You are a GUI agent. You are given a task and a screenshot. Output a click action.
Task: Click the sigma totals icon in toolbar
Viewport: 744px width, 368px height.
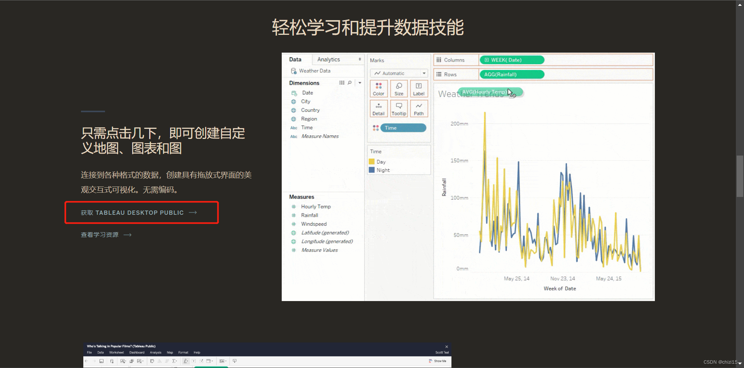point(175,361)
